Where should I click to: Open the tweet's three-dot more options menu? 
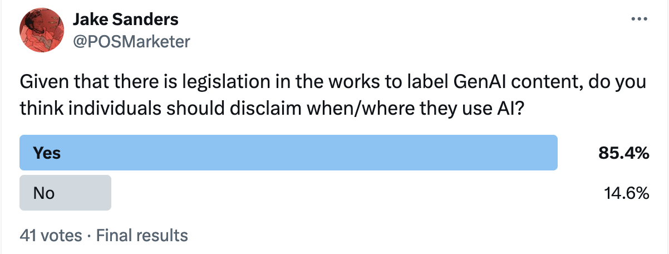click(x=639, y=19)
